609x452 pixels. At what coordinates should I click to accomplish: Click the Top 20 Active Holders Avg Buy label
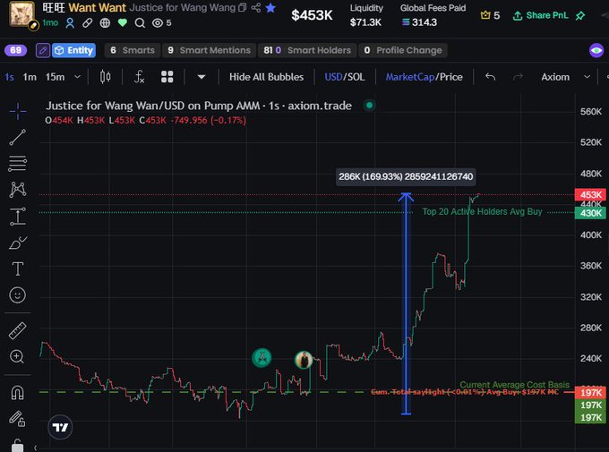coord(482,211)
